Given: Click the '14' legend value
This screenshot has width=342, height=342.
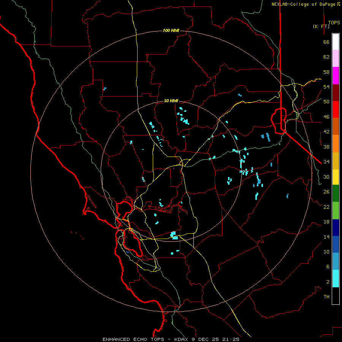Looking at the screenshot, I should [326, 237].
